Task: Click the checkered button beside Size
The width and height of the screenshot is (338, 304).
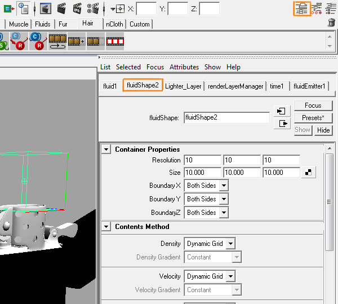Action: click(309, 173)
